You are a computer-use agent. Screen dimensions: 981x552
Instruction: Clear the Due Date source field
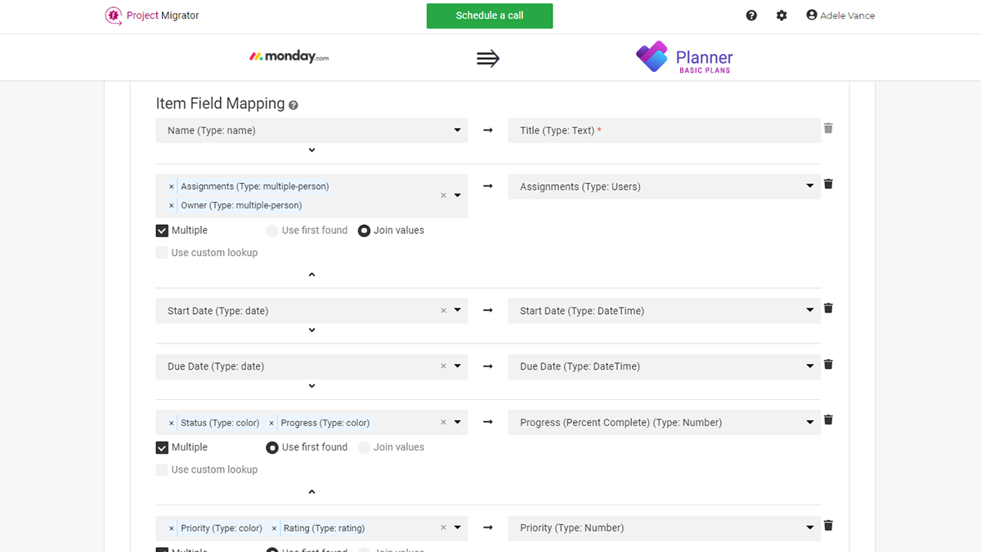[444, 366]
